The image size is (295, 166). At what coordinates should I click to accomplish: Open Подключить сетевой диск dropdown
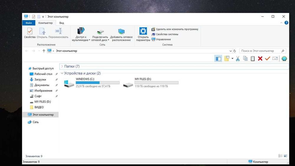[x=100, y=34]
